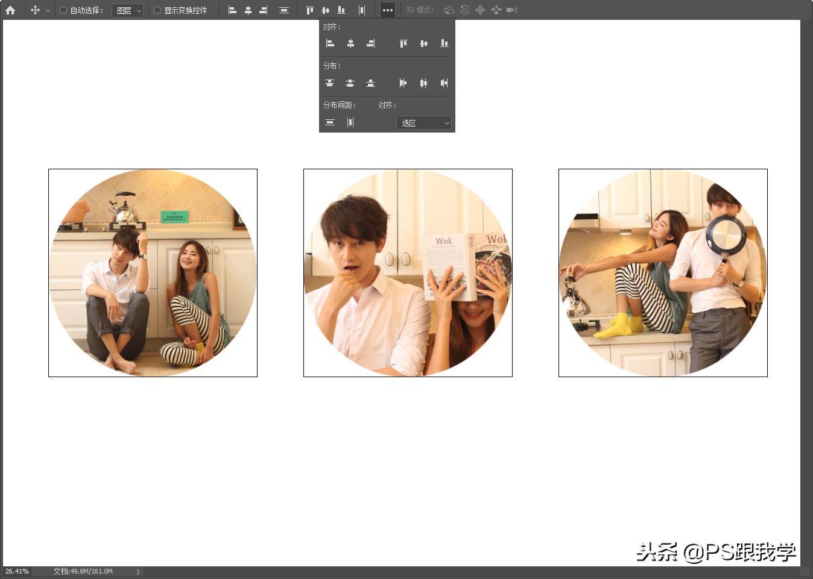Open the 图层 auto-select dropdown

pyautogui.click(x=128, y=10)
